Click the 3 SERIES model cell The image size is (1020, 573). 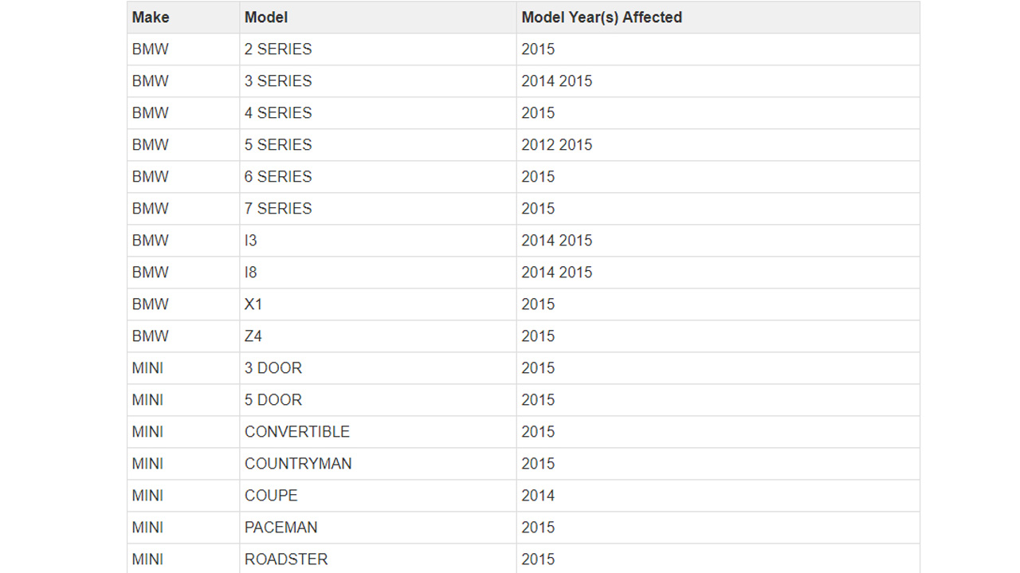278,81
